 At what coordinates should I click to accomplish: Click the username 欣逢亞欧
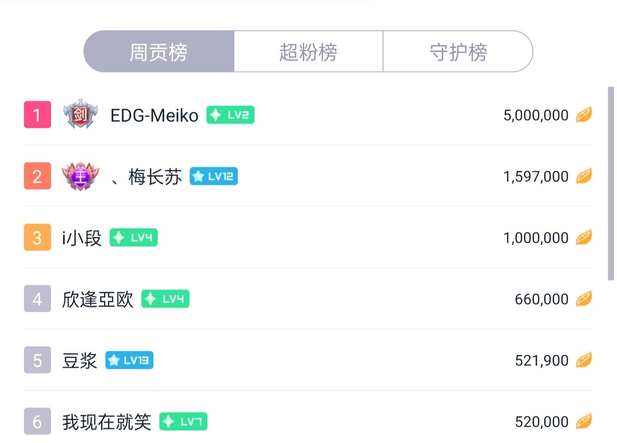pyautogui.click(x=96, y=298)
